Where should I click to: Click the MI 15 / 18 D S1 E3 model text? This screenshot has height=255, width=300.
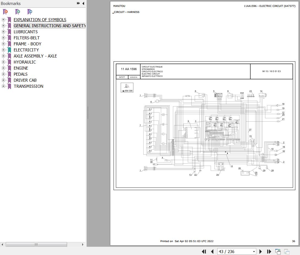pos(271,71)
